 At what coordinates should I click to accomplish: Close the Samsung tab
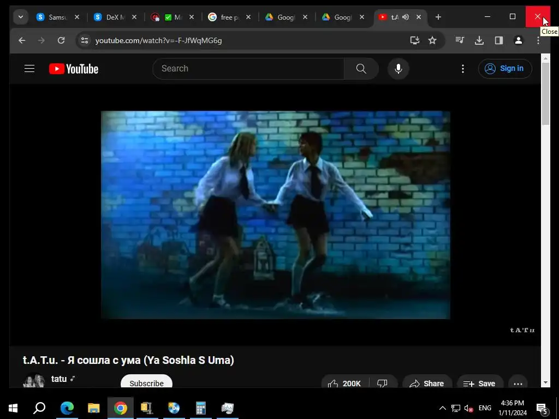[77, 17]
